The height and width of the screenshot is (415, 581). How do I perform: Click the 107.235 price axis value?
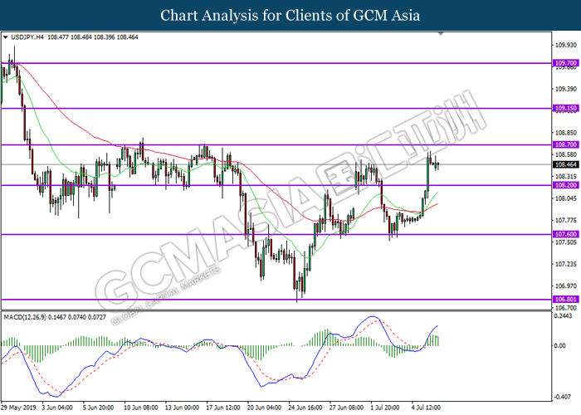pos(566,264)
